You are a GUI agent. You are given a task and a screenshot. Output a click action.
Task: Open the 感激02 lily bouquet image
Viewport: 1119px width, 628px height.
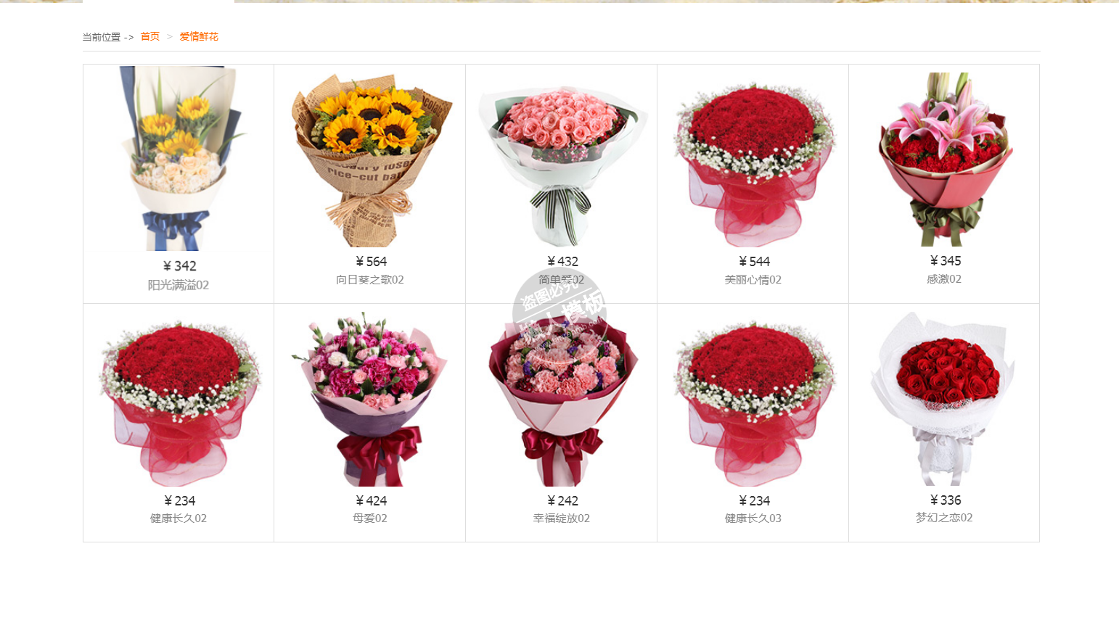[x=944, y=160]
